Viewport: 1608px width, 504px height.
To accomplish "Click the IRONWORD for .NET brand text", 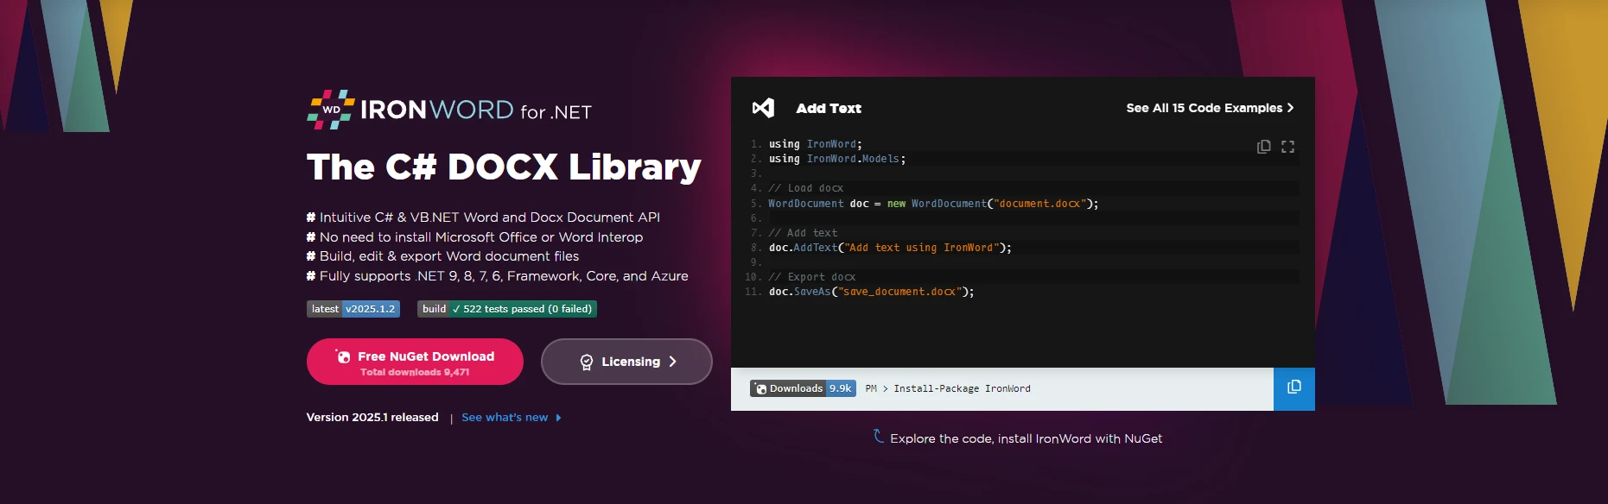I will pyautogui.click(x=475, y=110).
